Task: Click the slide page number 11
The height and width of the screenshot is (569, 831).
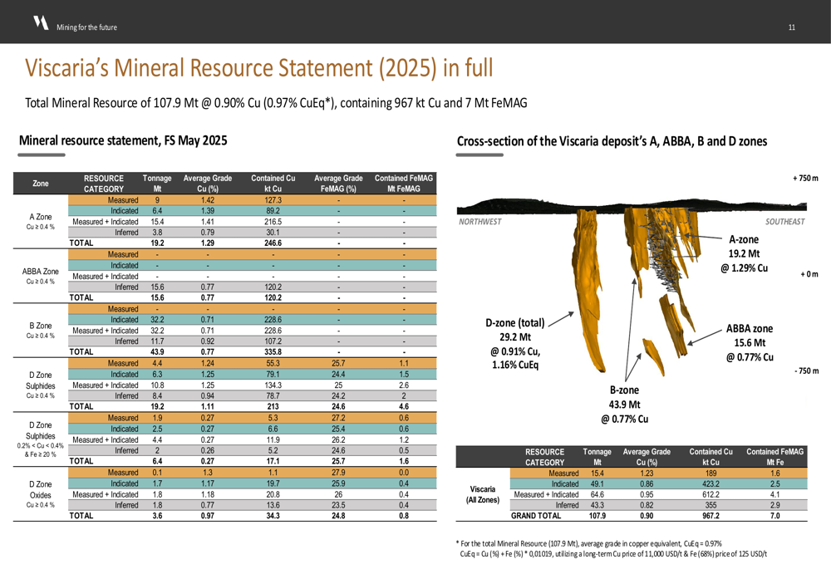Action: click(792, 27)
